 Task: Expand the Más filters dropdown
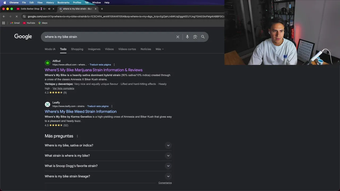pos(159,49)
